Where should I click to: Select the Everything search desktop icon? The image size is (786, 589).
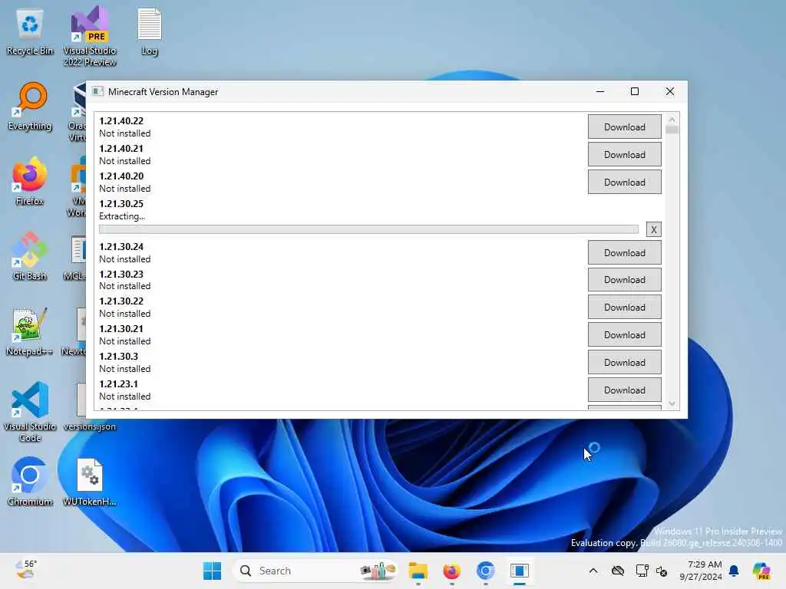30,106
